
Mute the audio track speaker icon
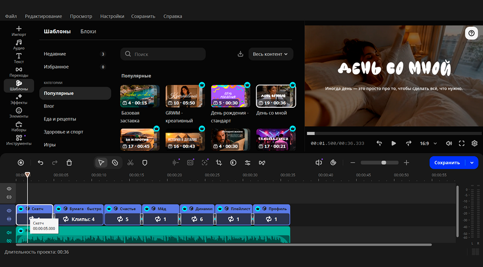click(x=9, y=232)
